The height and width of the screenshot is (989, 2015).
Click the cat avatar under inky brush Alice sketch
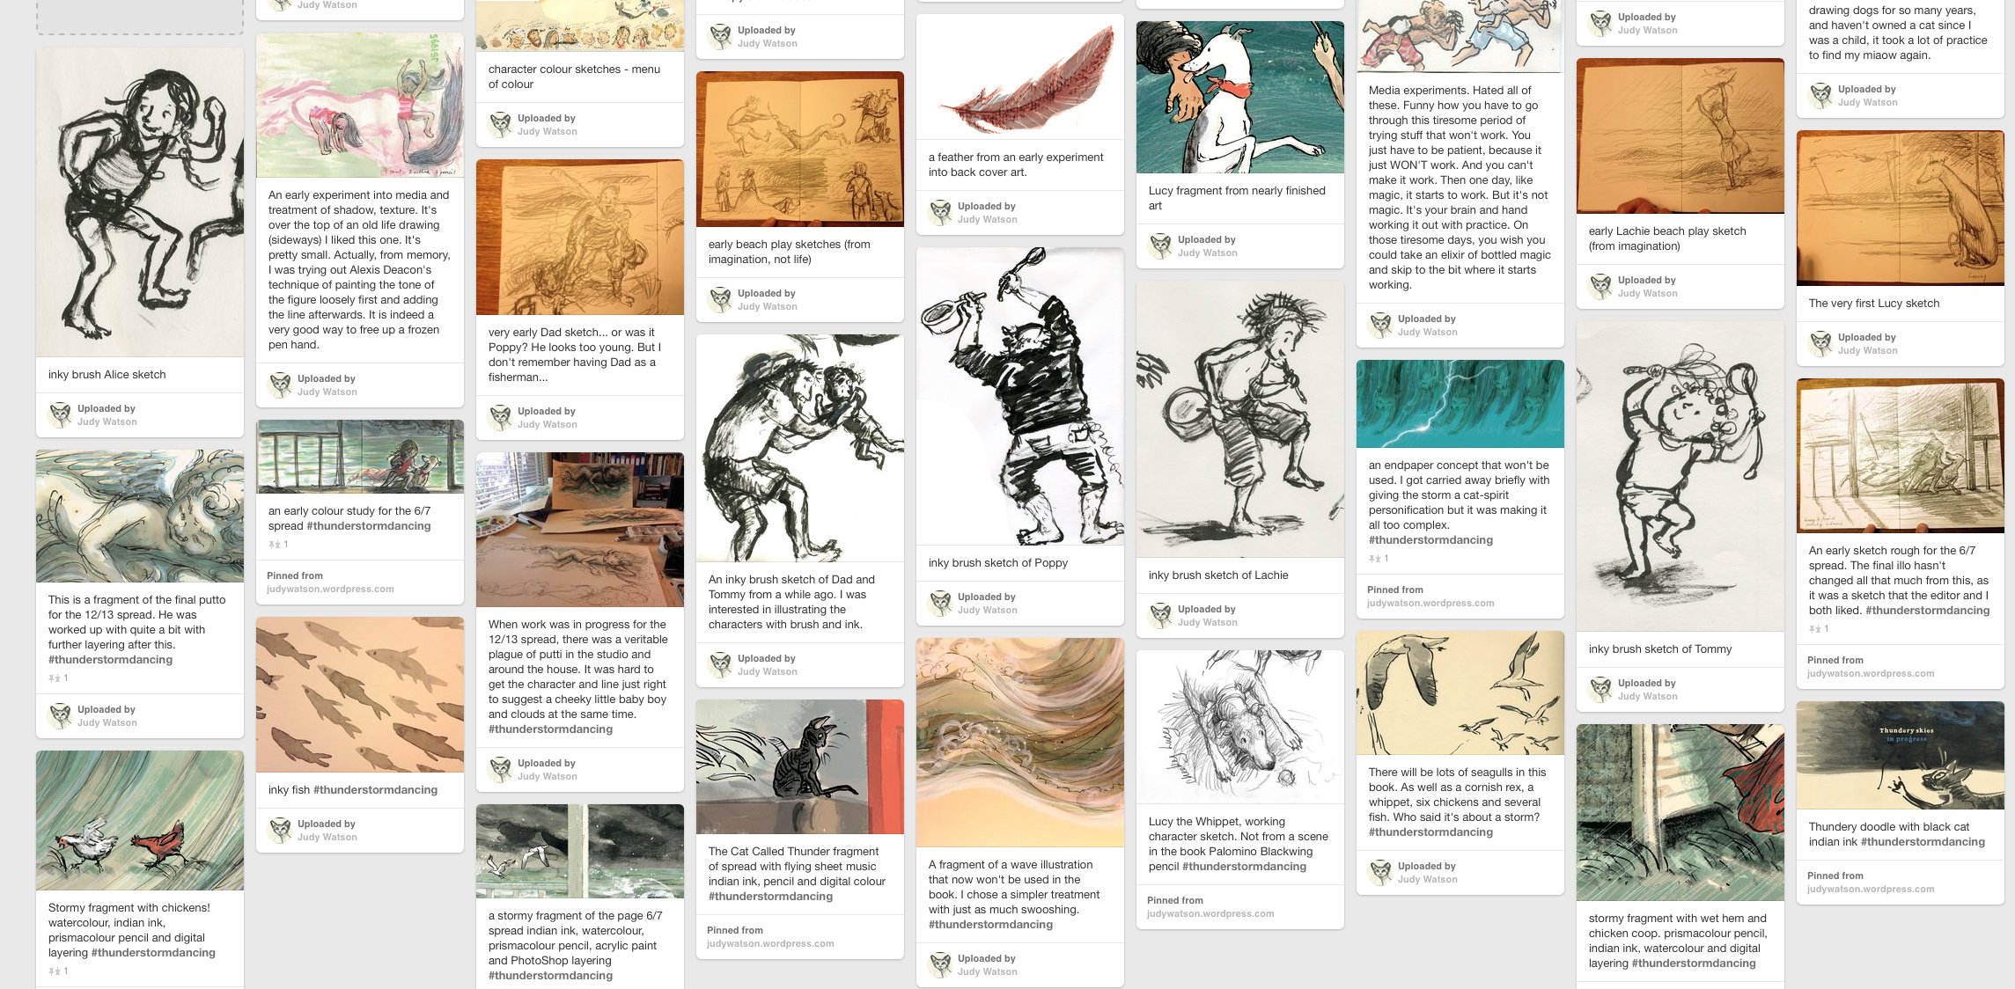(x=60, y=414)
